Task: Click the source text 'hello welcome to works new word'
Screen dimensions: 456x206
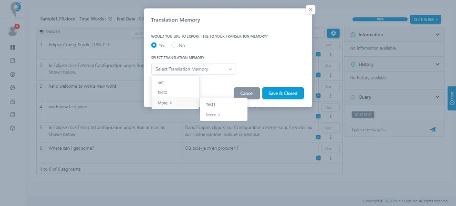Action: (x=83, y=86)
